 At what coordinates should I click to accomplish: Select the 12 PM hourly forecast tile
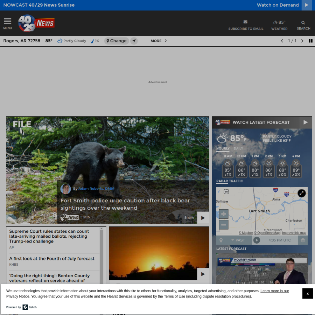[x=241, y=166]
